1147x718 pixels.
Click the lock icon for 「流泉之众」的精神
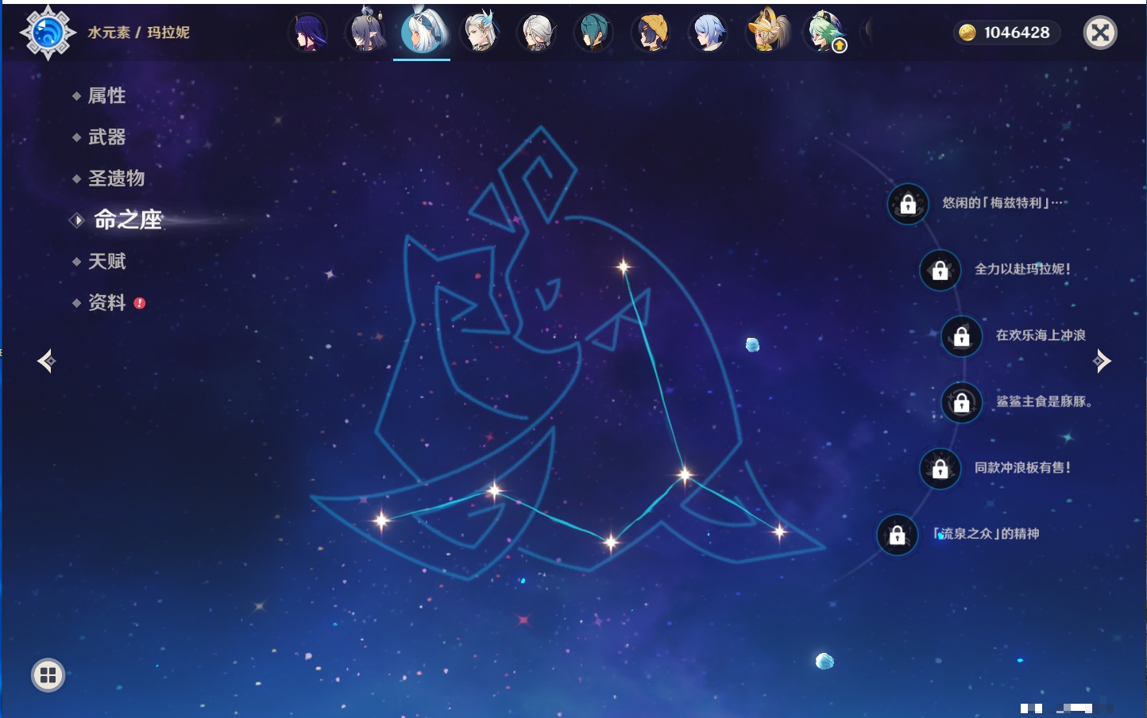[898, 535]
